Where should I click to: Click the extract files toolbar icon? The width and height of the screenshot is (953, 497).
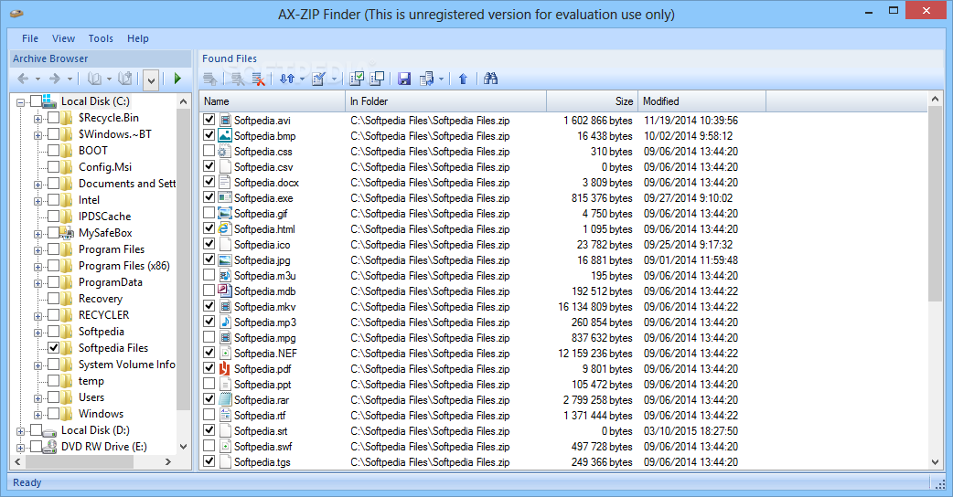pyautogui.click(x=210, y=79)
